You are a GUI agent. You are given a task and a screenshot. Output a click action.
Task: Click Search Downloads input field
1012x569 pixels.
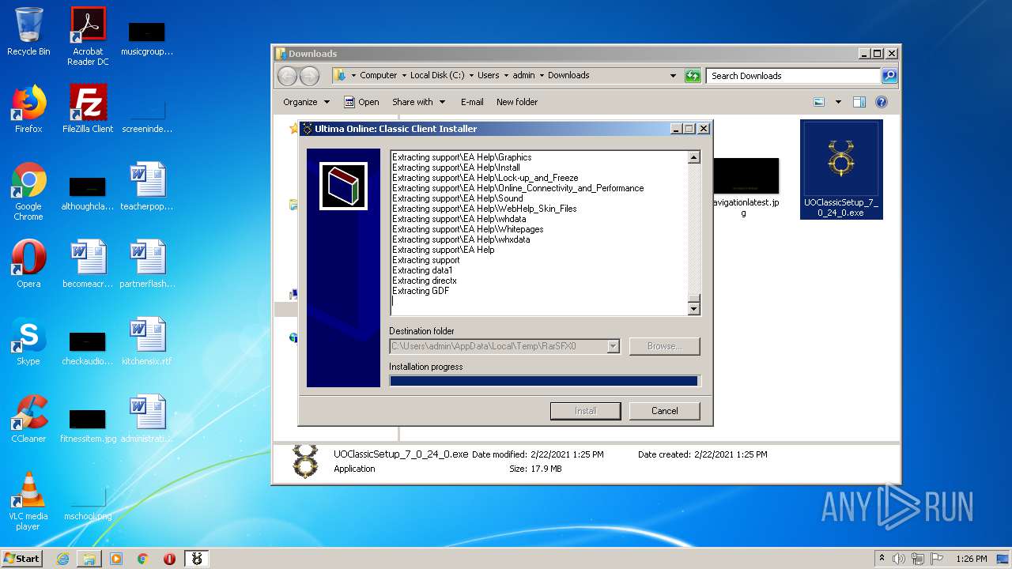point(793,76)
